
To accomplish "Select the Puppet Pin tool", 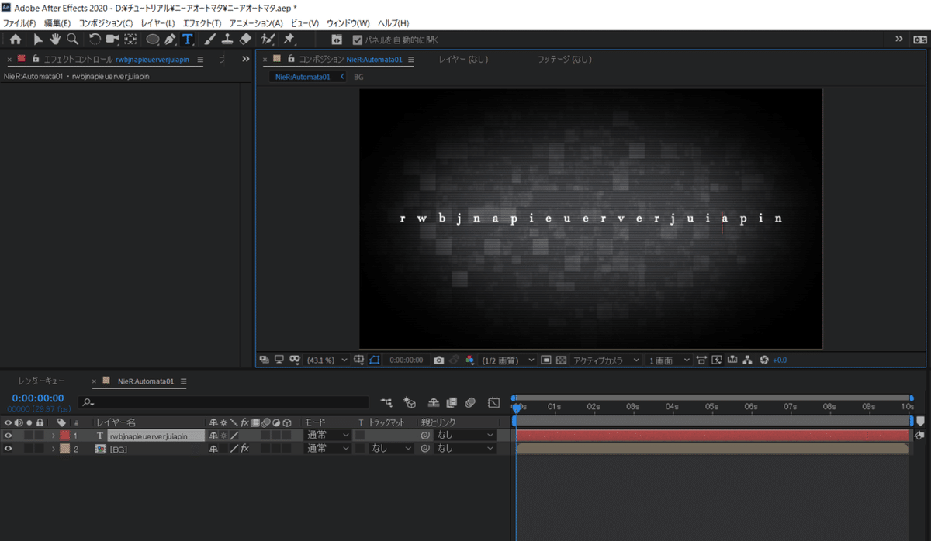I will 289,39.
